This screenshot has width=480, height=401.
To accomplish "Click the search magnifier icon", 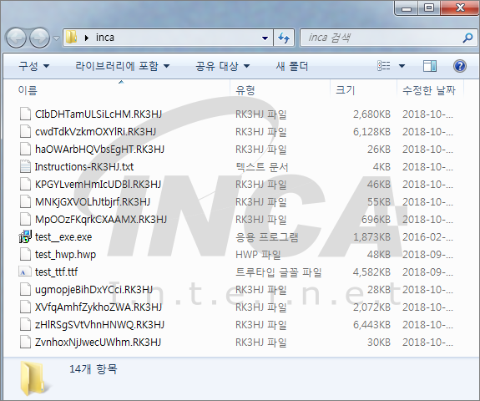I will click(467, 38).
